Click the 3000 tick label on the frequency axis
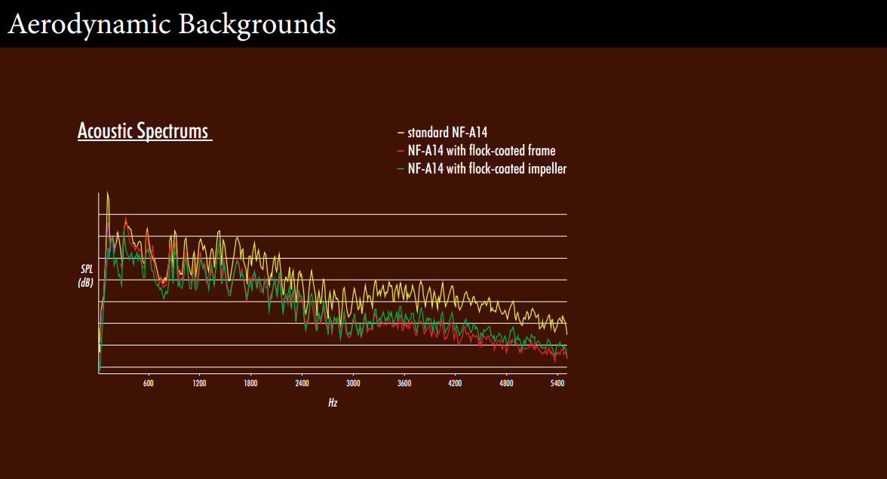This screenshot has height=479, width=887. 353,383
